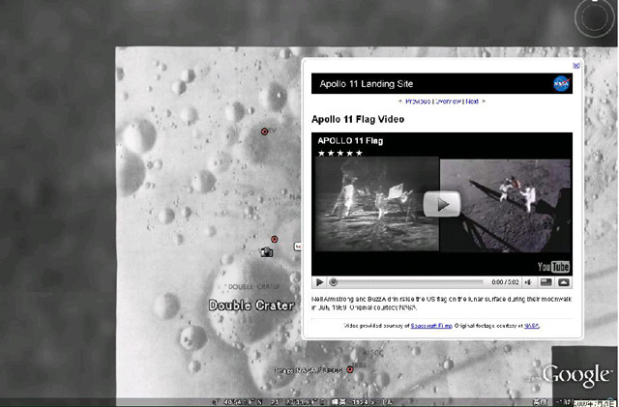
Task: Click the Apollo 11 Flag Video heading
Action: point(358,119)
